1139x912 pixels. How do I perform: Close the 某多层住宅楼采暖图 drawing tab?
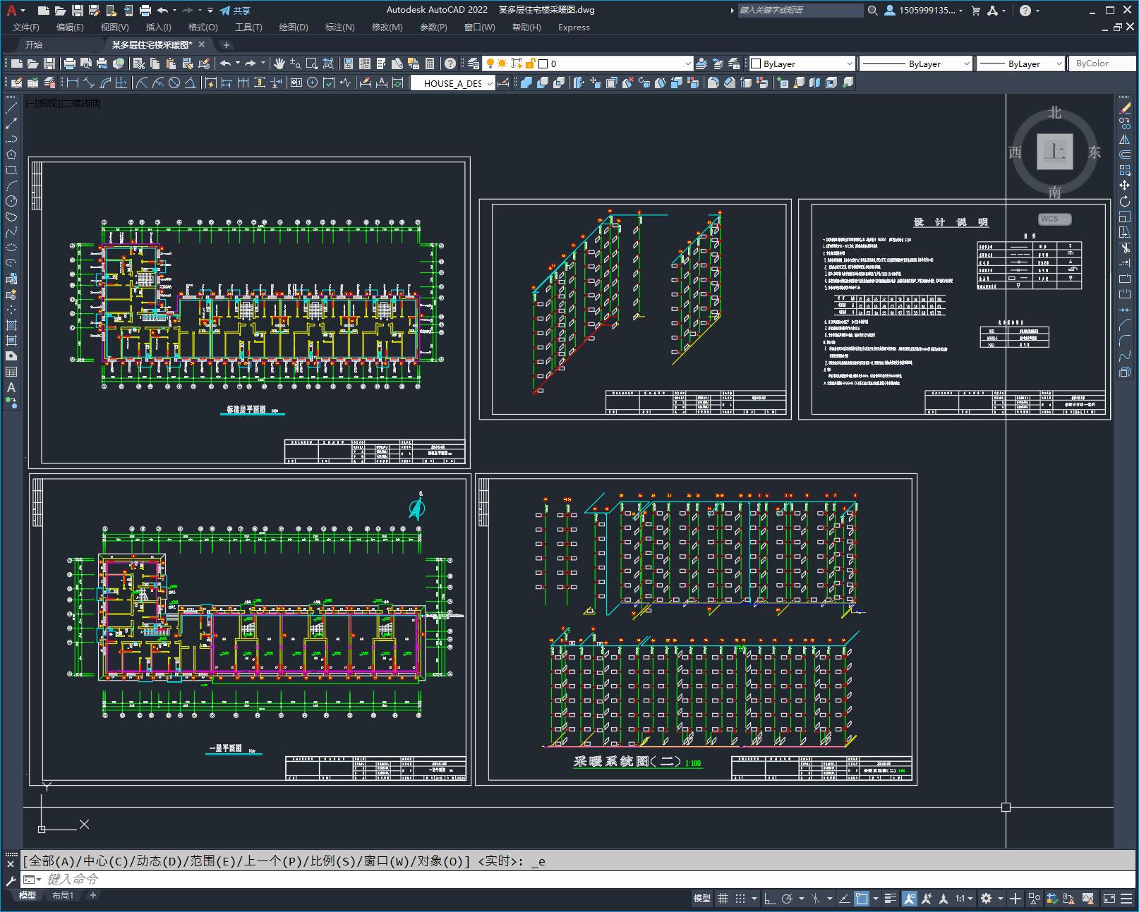click(x=202, y=44)
